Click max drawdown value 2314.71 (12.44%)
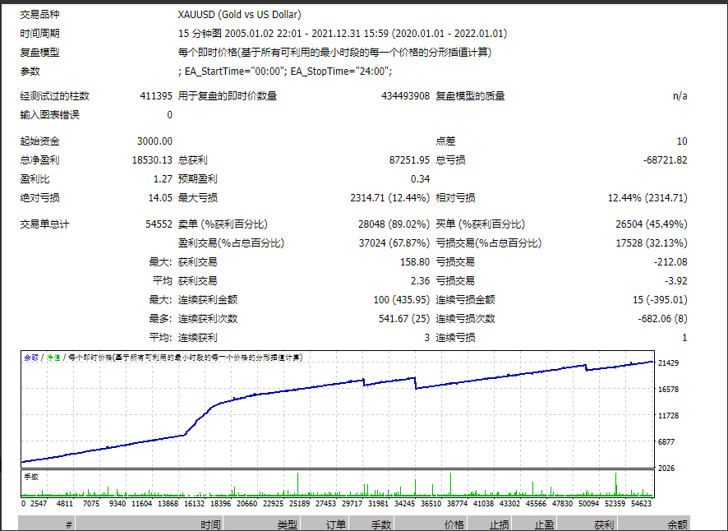 (390, 198)
